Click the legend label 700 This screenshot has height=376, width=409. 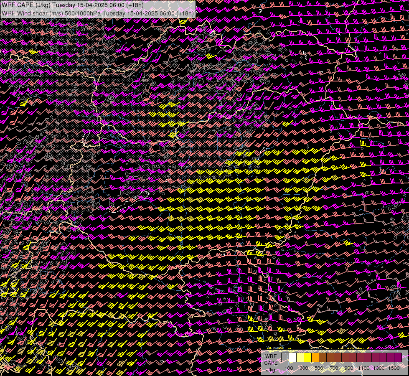click(x=334, y=368)
